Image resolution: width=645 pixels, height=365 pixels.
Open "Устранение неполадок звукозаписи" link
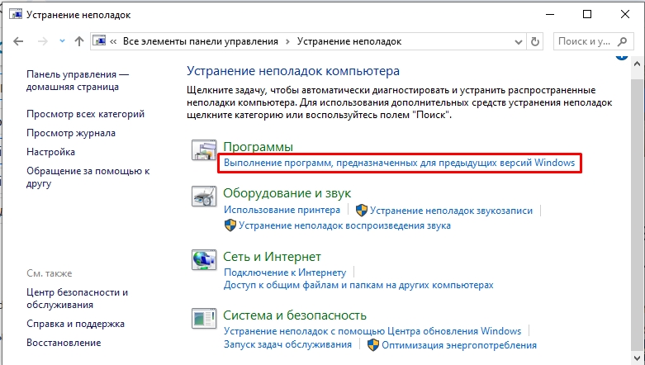click(451, 211)
